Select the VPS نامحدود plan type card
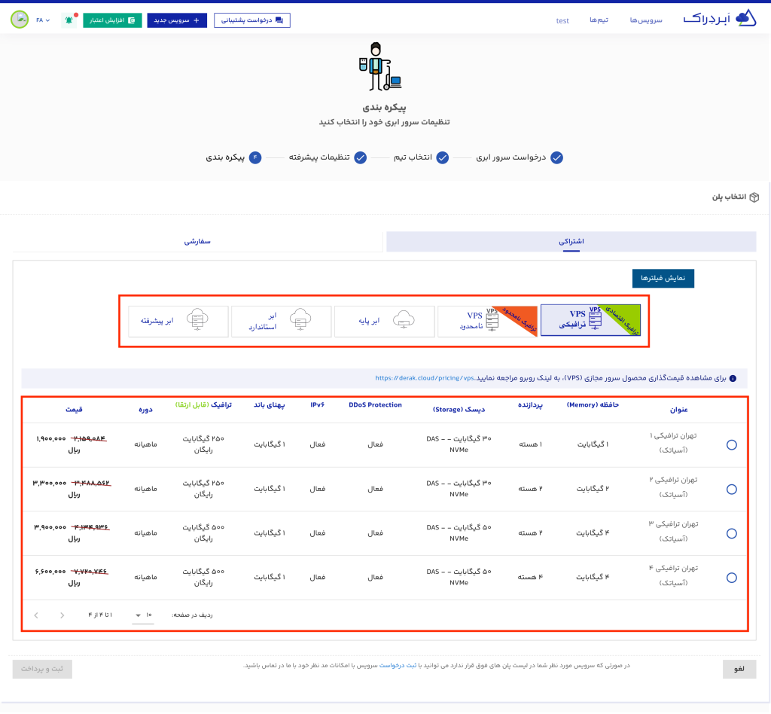 tap(486, 320)
